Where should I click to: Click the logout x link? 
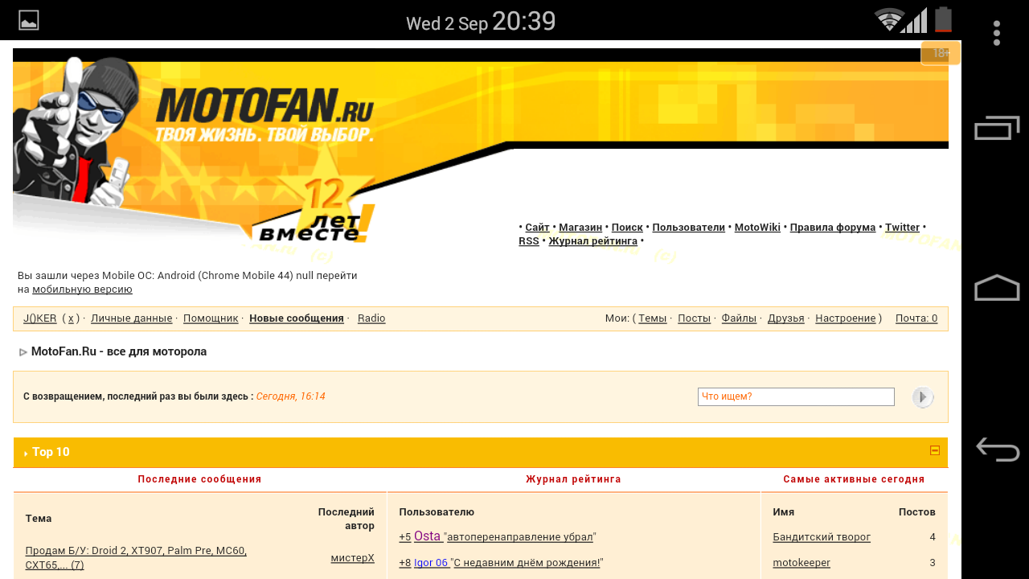click(71, 318)
